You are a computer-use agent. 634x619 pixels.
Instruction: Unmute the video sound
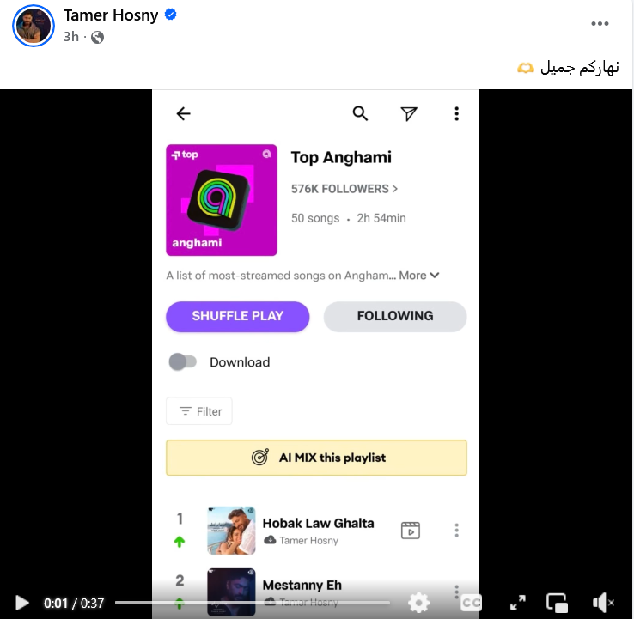603,603
